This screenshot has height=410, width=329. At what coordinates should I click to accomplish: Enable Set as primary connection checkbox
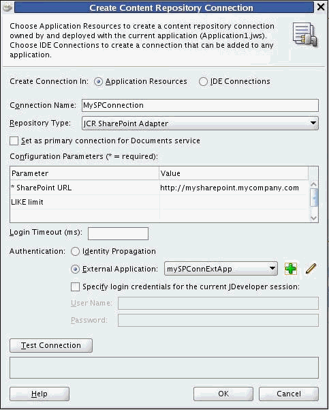pyautogui.click(x=14, y=141)
